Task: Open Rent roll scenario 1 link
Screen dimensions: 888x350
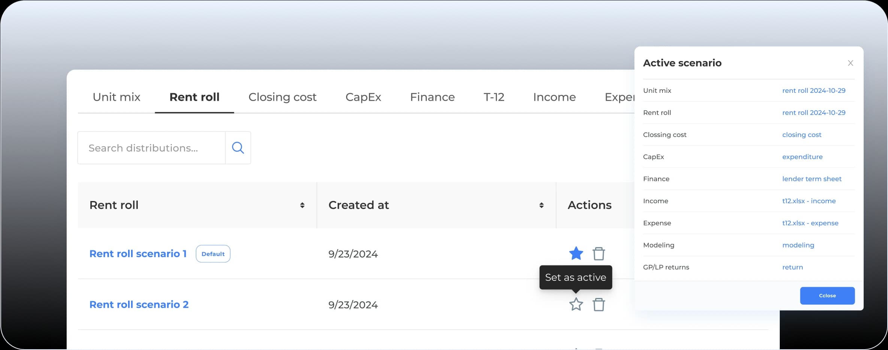Action: click(138, 254)
